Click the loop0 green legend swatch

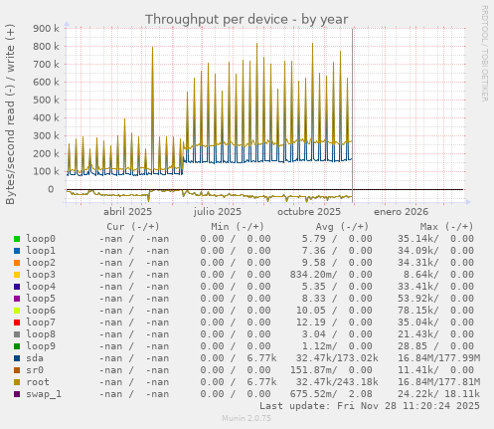click(x=17, y=239)
